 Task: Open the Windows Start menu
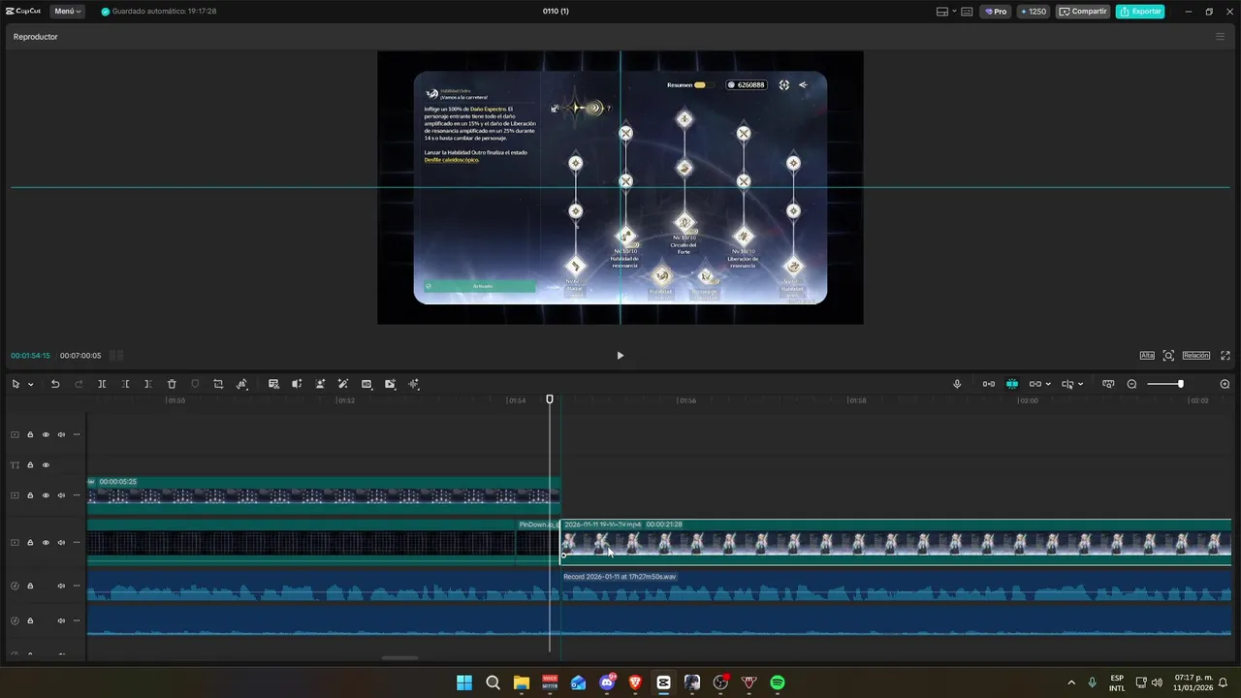tap(464, 682)
